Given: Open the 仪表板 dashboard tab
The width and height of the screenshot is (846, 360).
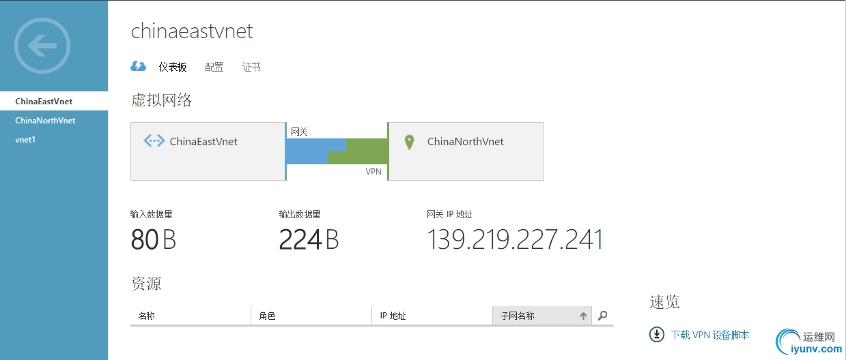Looking at the screenshot, I should coord(173,67).
